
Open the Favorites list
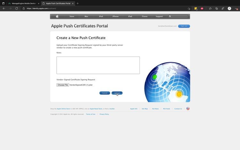pos(210,9)
